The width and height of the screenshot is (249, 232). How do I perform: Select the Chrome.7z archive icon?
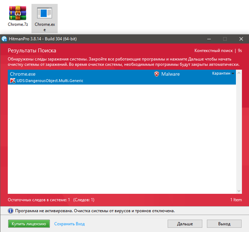(18, 13)
